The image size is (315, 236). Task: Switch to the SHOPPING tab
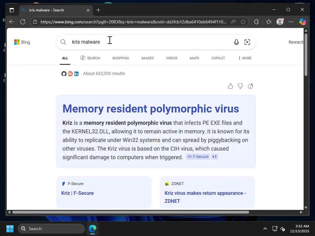[121, 58]
